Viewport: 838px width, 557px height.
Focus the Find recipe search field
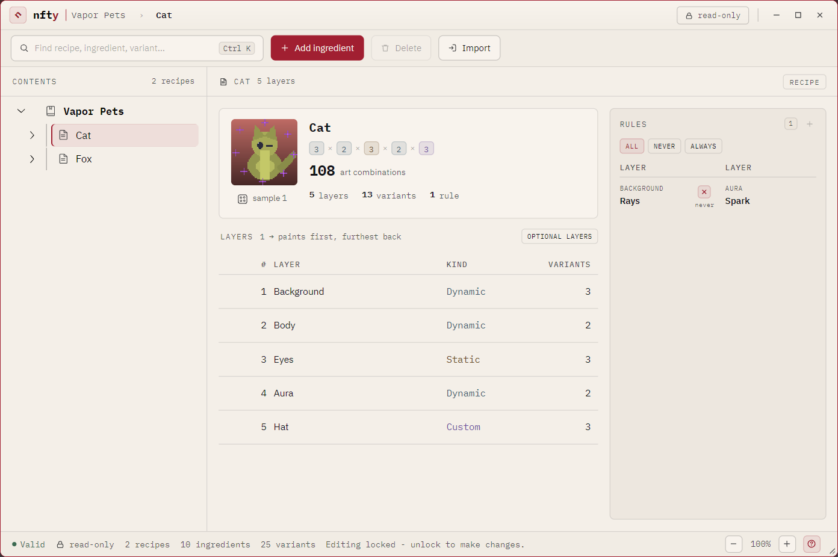137,48
